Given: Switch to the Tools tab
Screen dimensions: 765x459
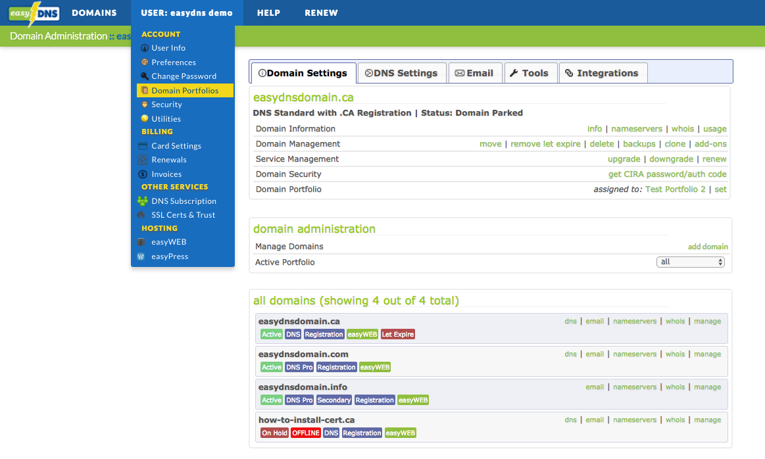Looking at the screenshot, I should point(530,73).
